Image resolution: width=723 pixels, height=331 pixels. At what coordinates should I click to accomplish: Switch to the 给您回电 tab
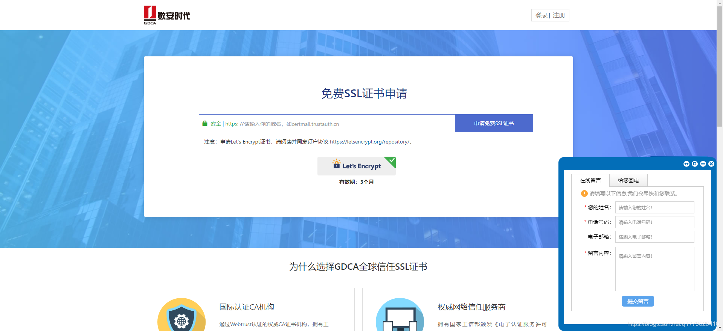(628, 180)
